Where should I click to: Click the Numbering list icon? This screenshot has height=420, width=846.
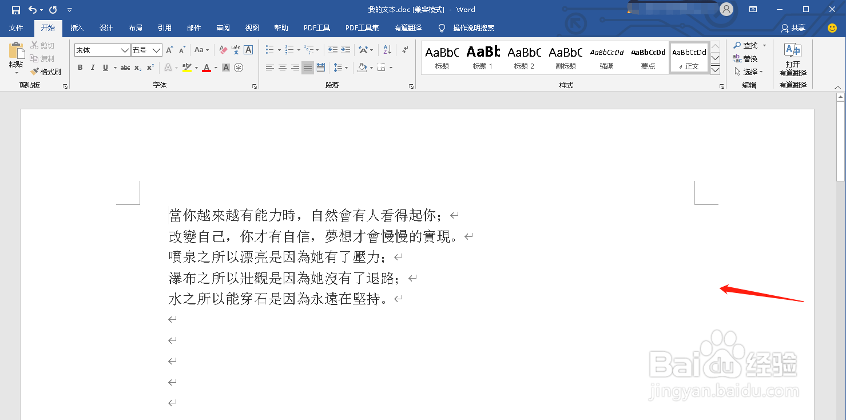pyautogui.click(x=289, y=50)
